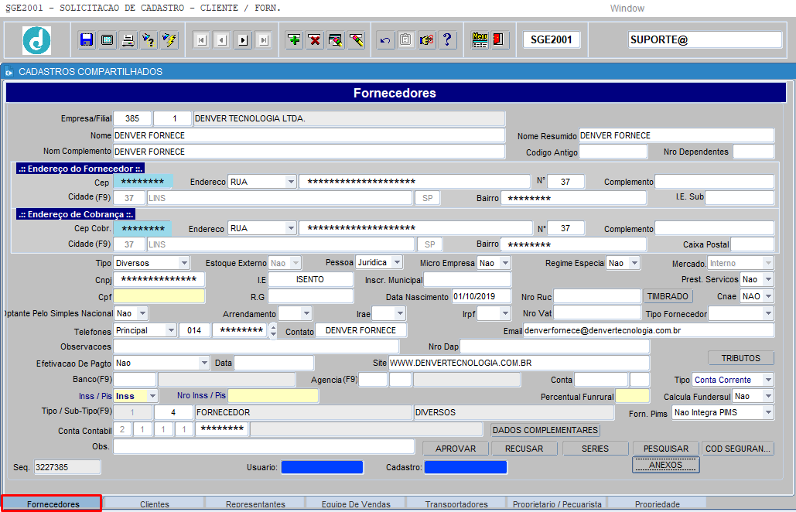Switch to the Propriedade tab

[658, 504]
